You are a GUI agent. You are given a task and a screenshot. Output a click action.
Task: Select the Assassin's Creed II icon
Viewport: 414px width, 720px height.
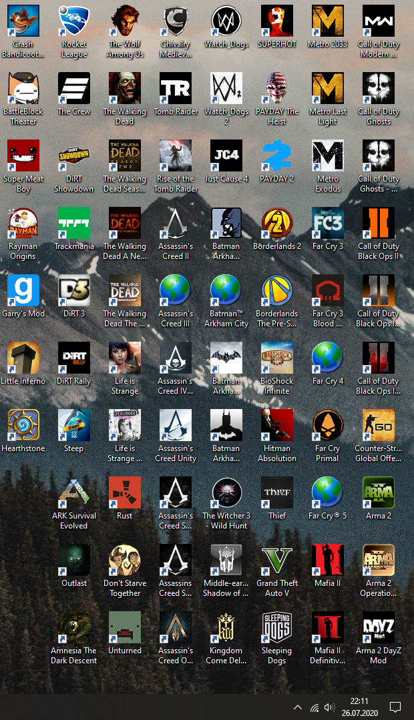176,223
